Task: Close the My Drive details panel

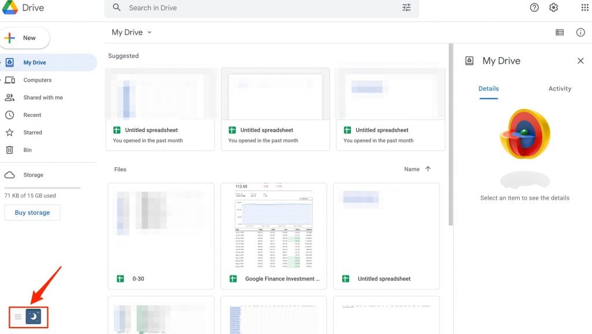Action: (x=580, y=61)
